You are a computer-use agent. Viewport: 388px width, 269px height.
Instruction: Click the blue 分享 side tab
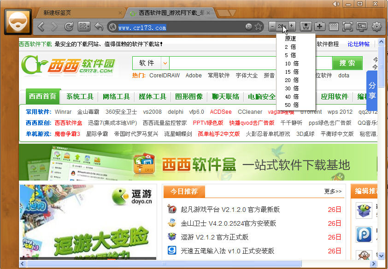pyautogui.click(x=372, y=90)
